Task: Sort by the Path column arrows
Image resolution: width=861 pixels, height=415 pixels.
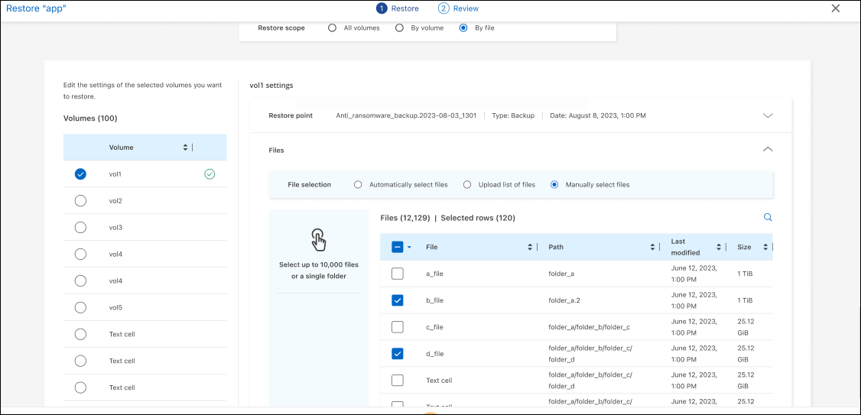Action: pos(652,247)
